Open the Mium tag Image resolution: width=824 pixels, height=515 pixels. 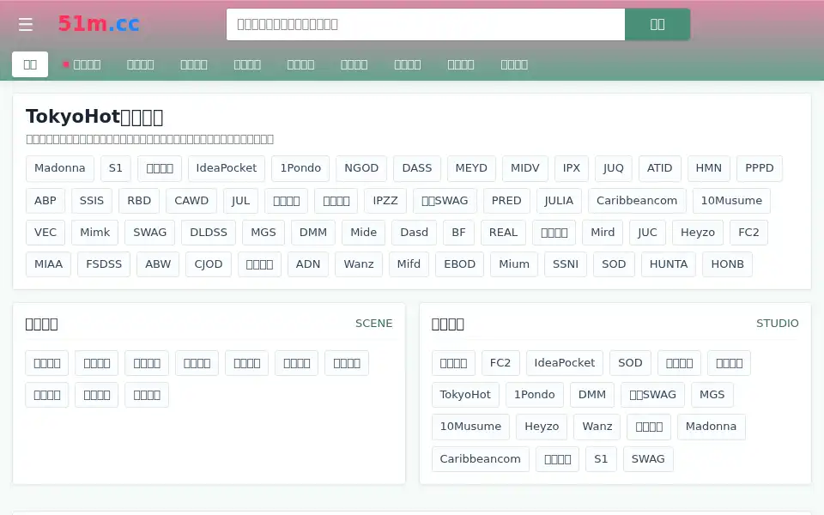click(x=514, y=264)
